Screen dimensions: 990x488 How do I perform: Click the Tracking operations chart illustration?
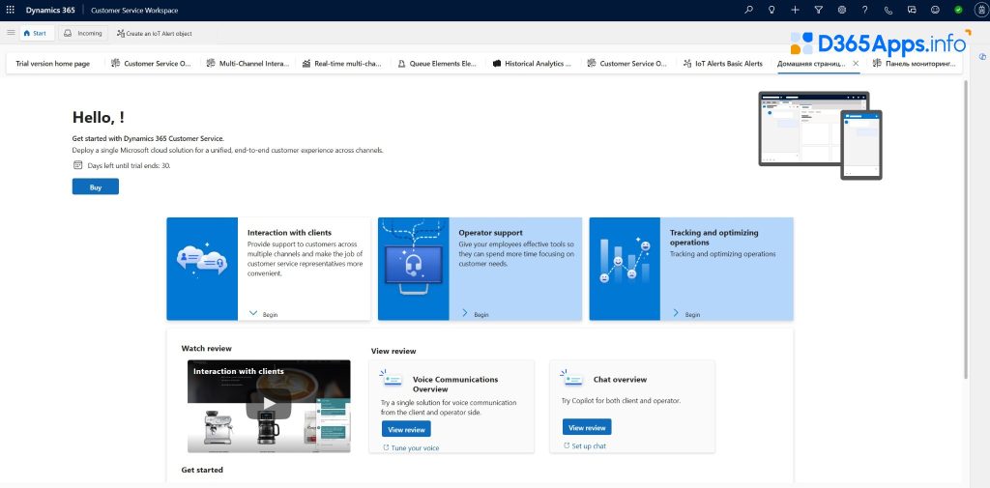[625, 261]
